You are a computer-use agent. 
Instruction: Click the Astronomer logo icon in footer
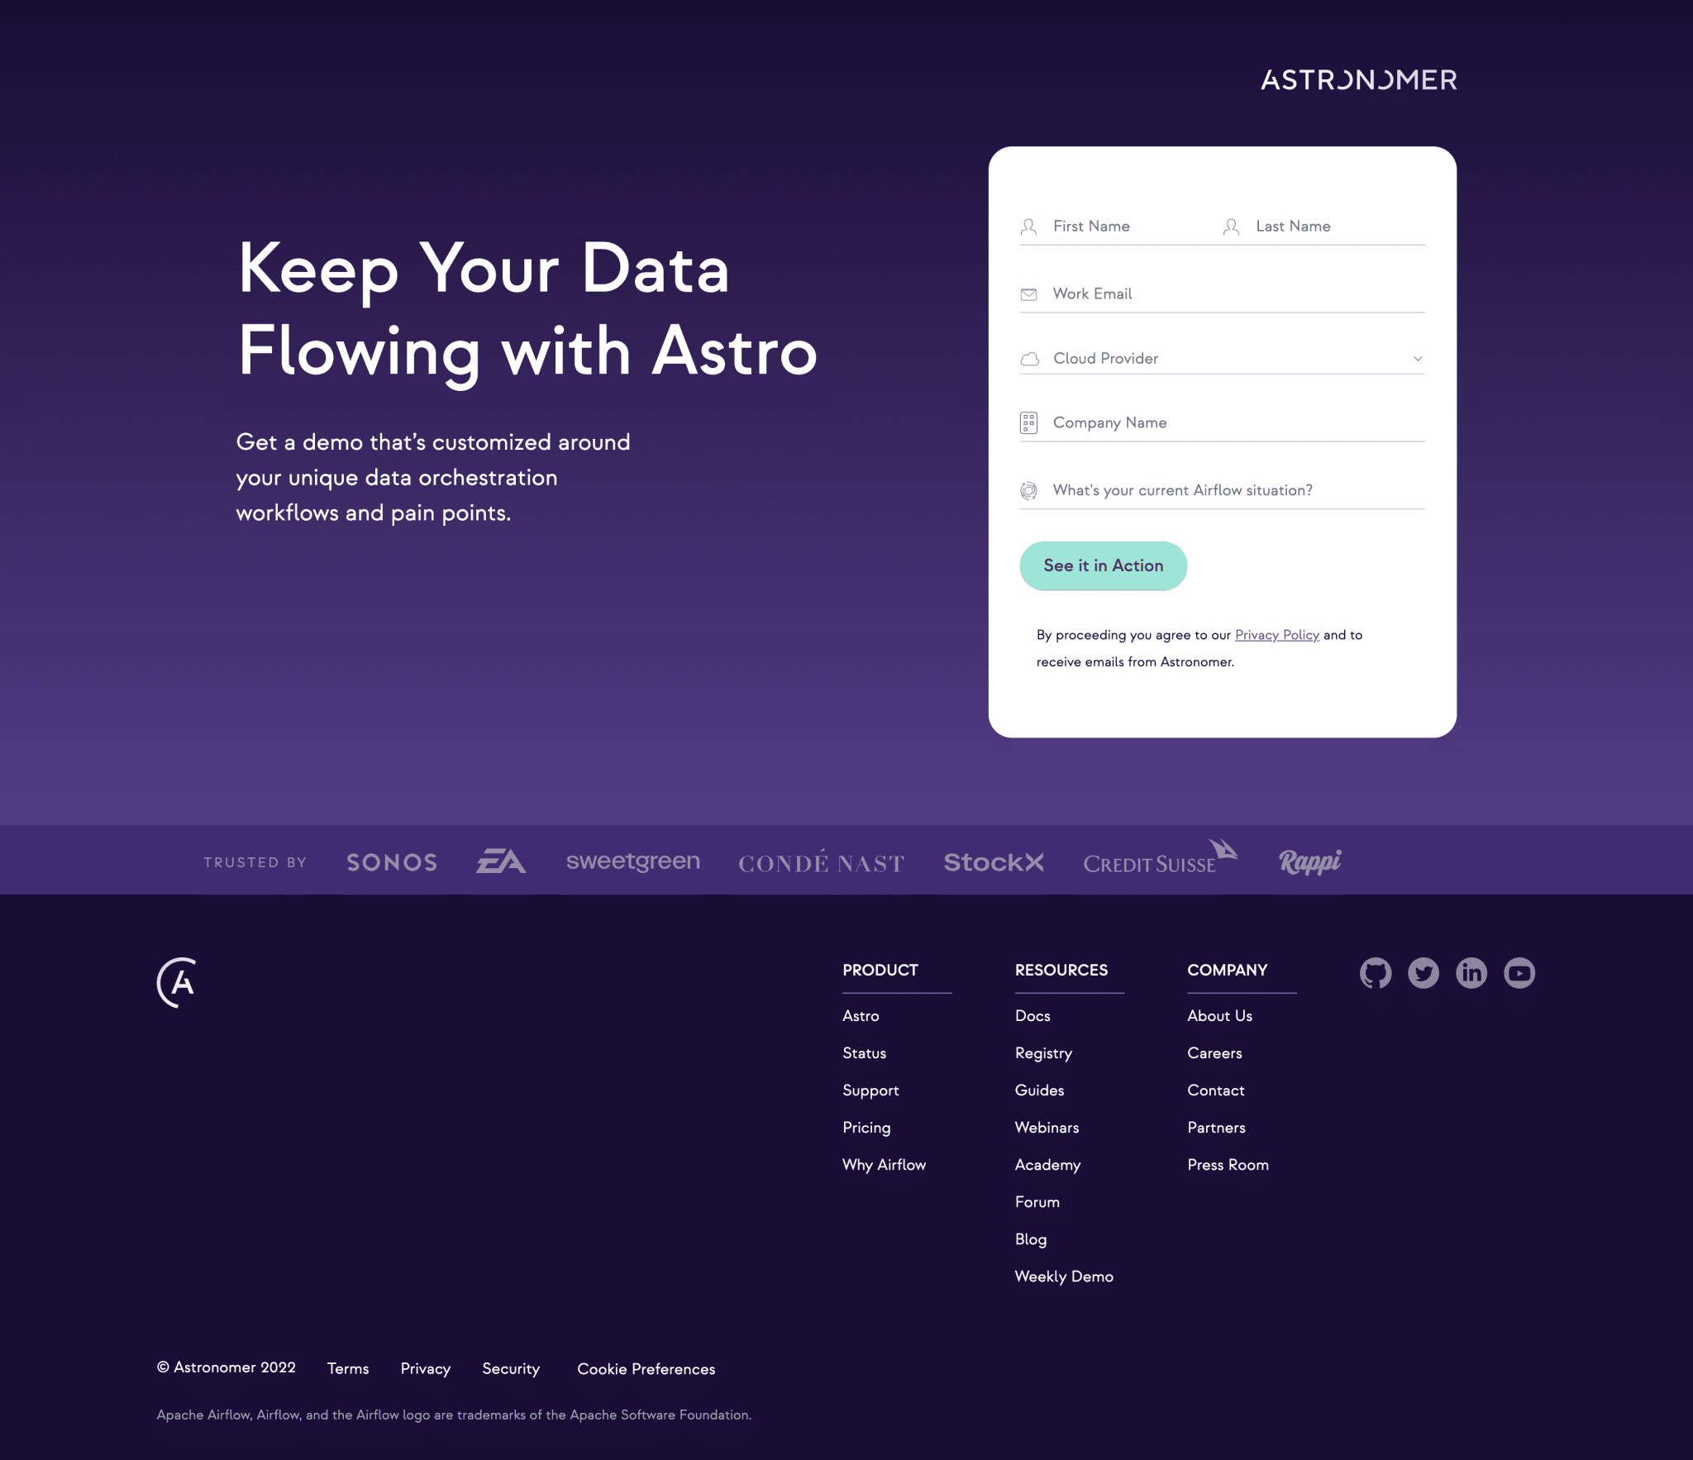[177, 980]
